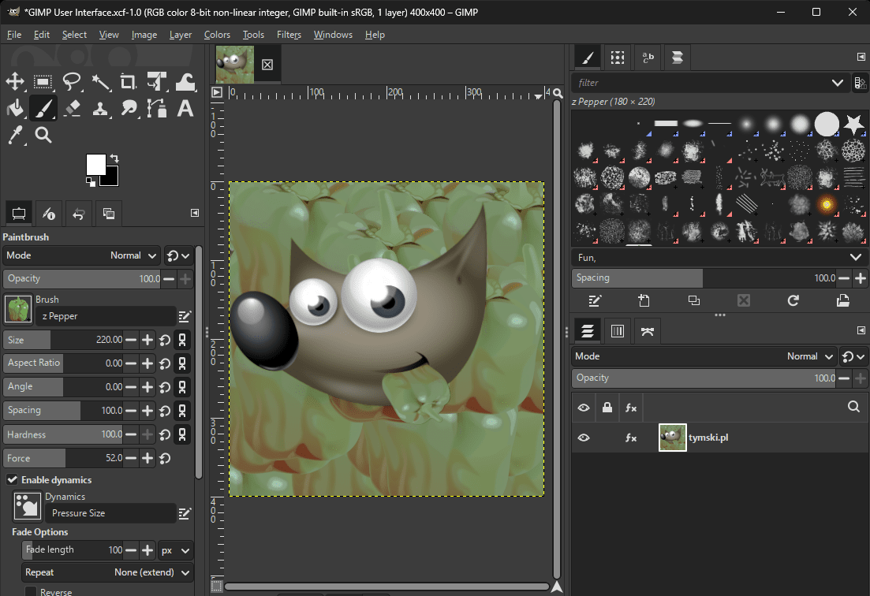Open the Colors menu
The width and height of the screenshot is (870, 596).
coord(217,35)
